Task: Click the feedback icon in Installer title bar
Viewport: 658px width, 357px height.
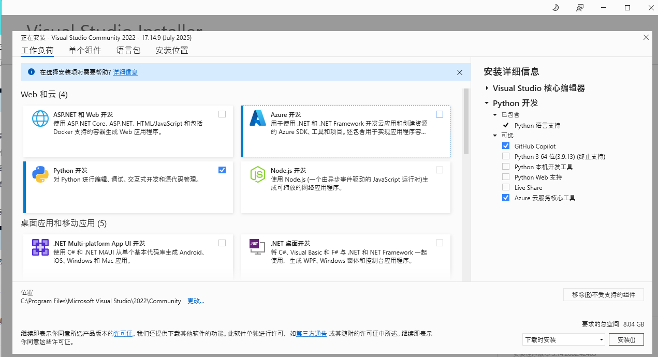Action: click(580, 8)
